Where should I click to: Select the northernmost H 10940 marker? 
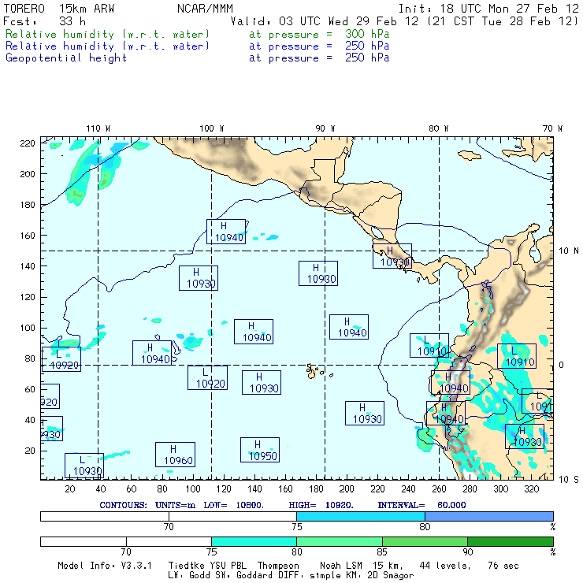225,232
